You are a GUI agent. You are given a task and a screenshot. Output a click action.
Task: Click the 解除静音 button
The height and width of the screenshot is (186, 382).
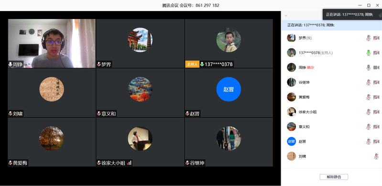(x=334, y=177)
